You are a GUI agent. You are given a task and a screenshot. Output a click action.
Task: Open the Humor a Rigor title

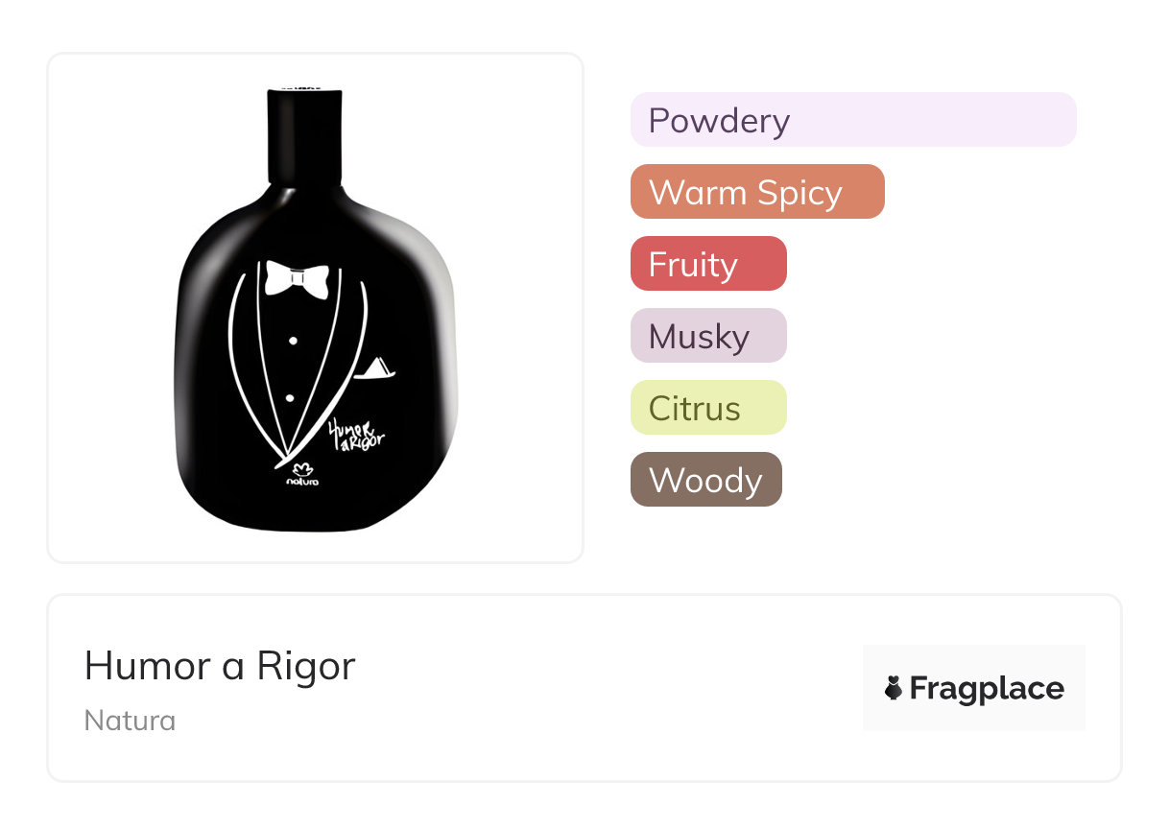click(220, 666)
